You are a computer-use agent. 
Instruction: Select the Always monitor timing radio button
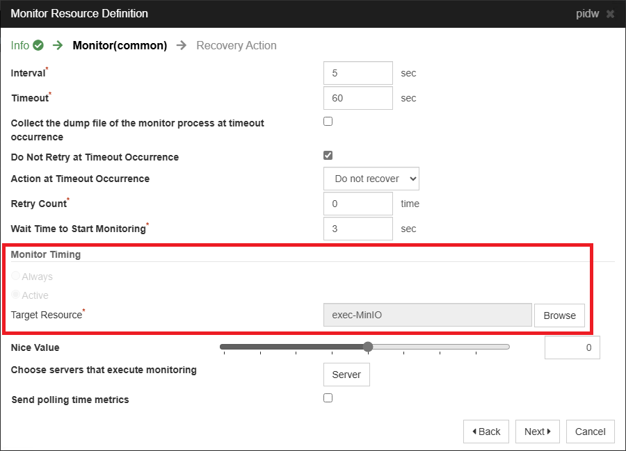(15, 276)
